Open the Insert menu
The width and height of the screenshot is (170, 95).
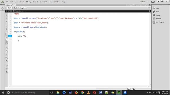[22, 2]
